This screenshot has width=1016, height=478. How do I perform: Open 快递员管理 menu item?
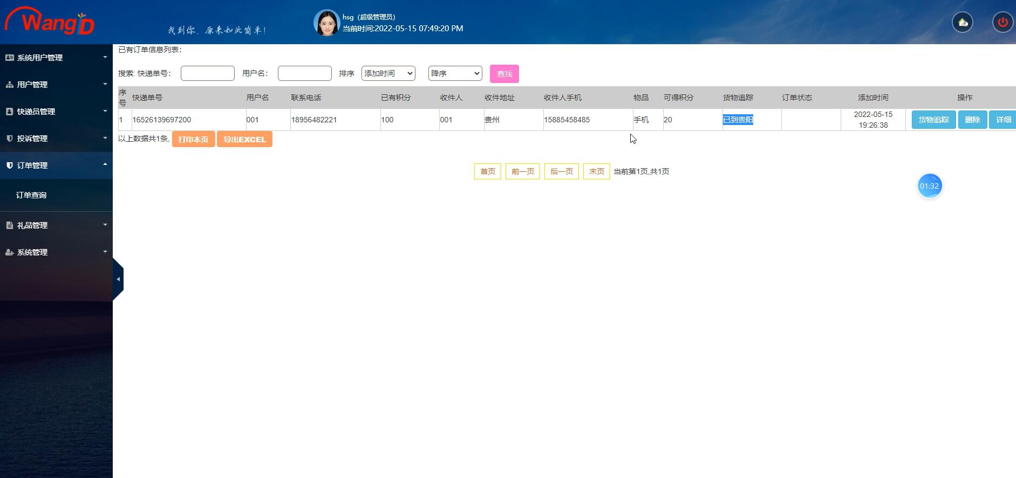(x=56, y=112)
